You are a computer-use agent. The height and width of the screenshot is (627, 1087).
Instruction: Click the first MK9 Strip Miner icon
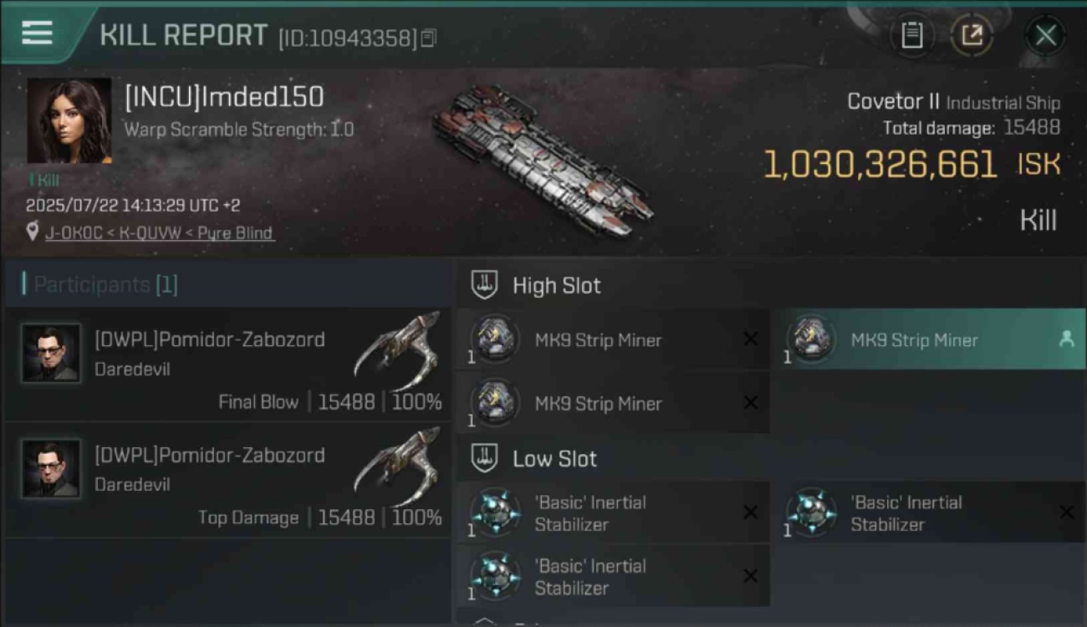(x=495, y=339)
